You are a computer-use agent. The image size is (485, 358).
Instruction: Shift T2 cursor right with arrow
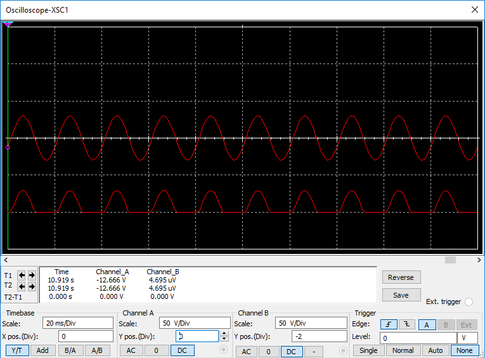32,286
